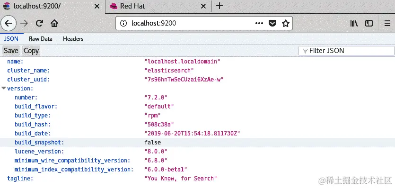The width and height of the screenshot is (395, 188).
Task: Select the minimum_wire_compatibility_version key
Action: coord(72,161)
